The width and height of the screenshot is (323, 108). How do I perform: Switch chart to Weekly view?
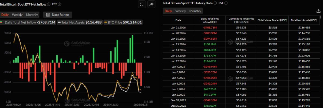tap(17, 15)
